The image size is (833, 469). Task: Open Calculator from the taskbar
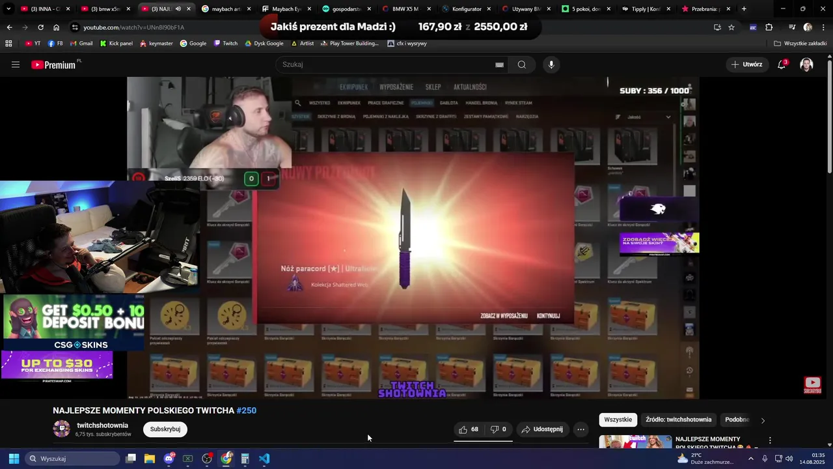pyautogui.click(x=245, y=459)
